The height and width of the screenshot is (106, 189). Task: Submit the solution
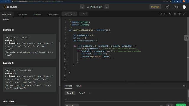pyautogui.click(x=181, y=105)
